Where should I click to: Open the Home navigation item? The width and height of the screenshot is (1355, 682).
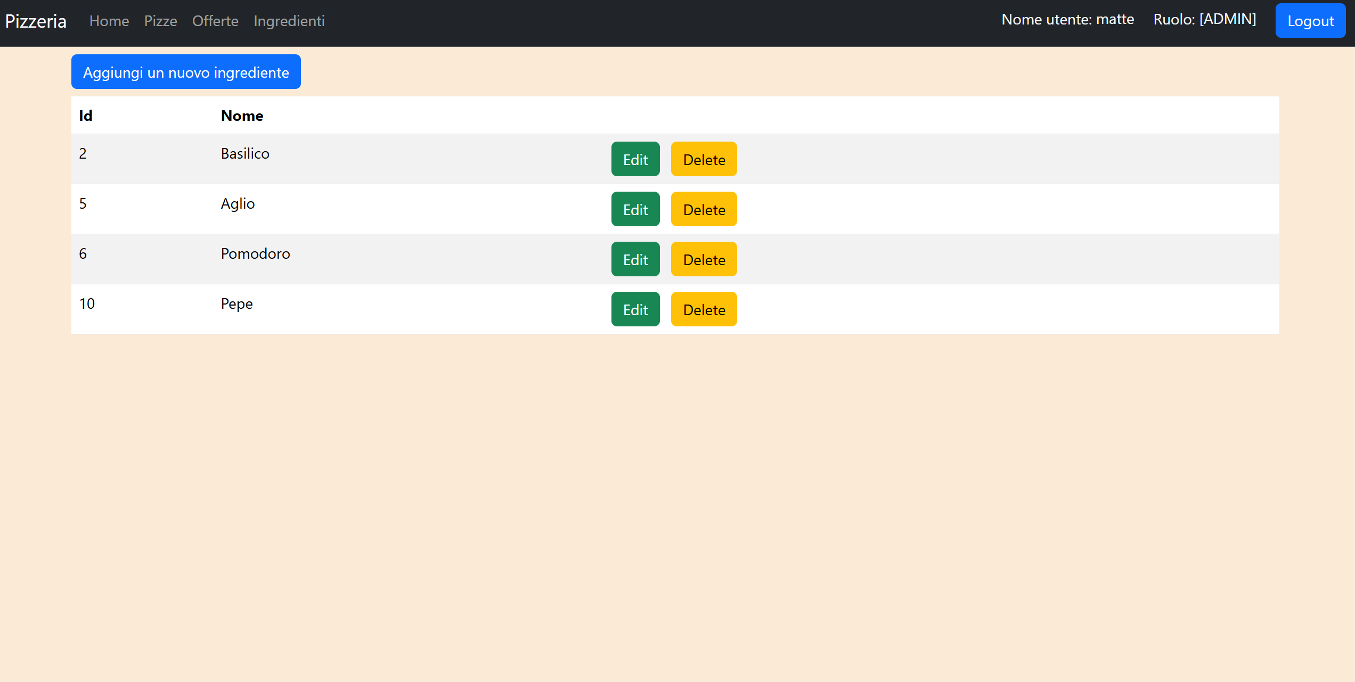click(x=109, y=21)
